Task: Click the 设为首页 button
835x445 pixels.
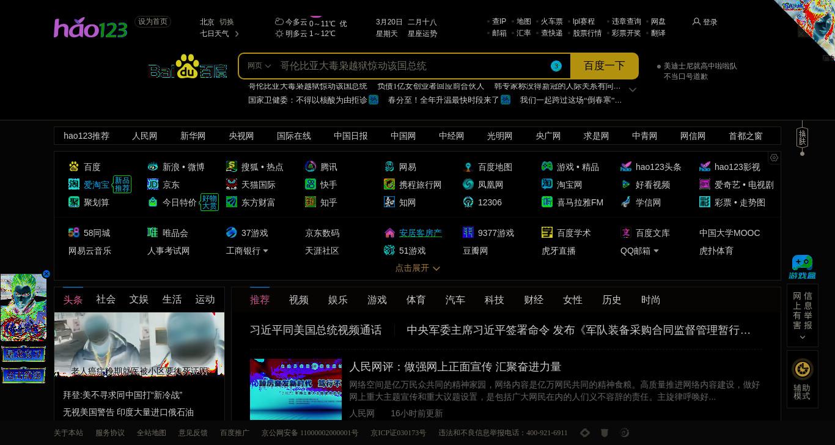Action: (153, 21)
